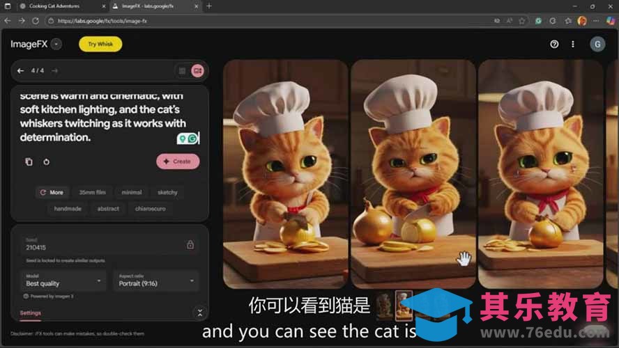Viewport: 619px width, 348px height.
Task: Go back to the previous prompt arrow
Action: point(20,70)
